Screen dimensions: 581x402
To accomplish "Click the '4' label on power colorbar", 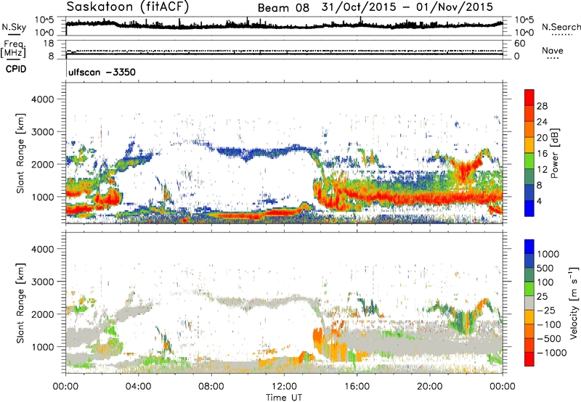I will [539, 201].
